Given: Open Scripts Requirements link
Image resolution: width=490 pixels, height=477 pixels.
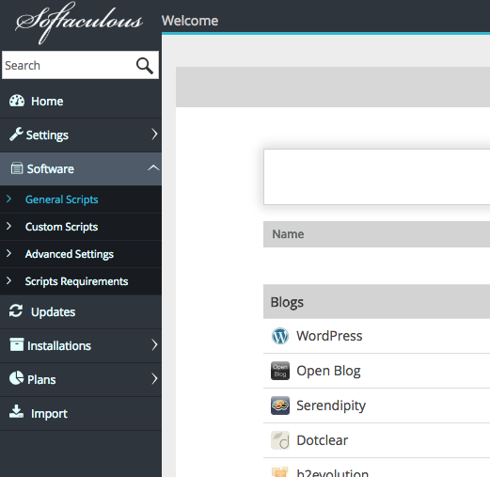Looking at the screenshot, I should (x=76, y=281).
